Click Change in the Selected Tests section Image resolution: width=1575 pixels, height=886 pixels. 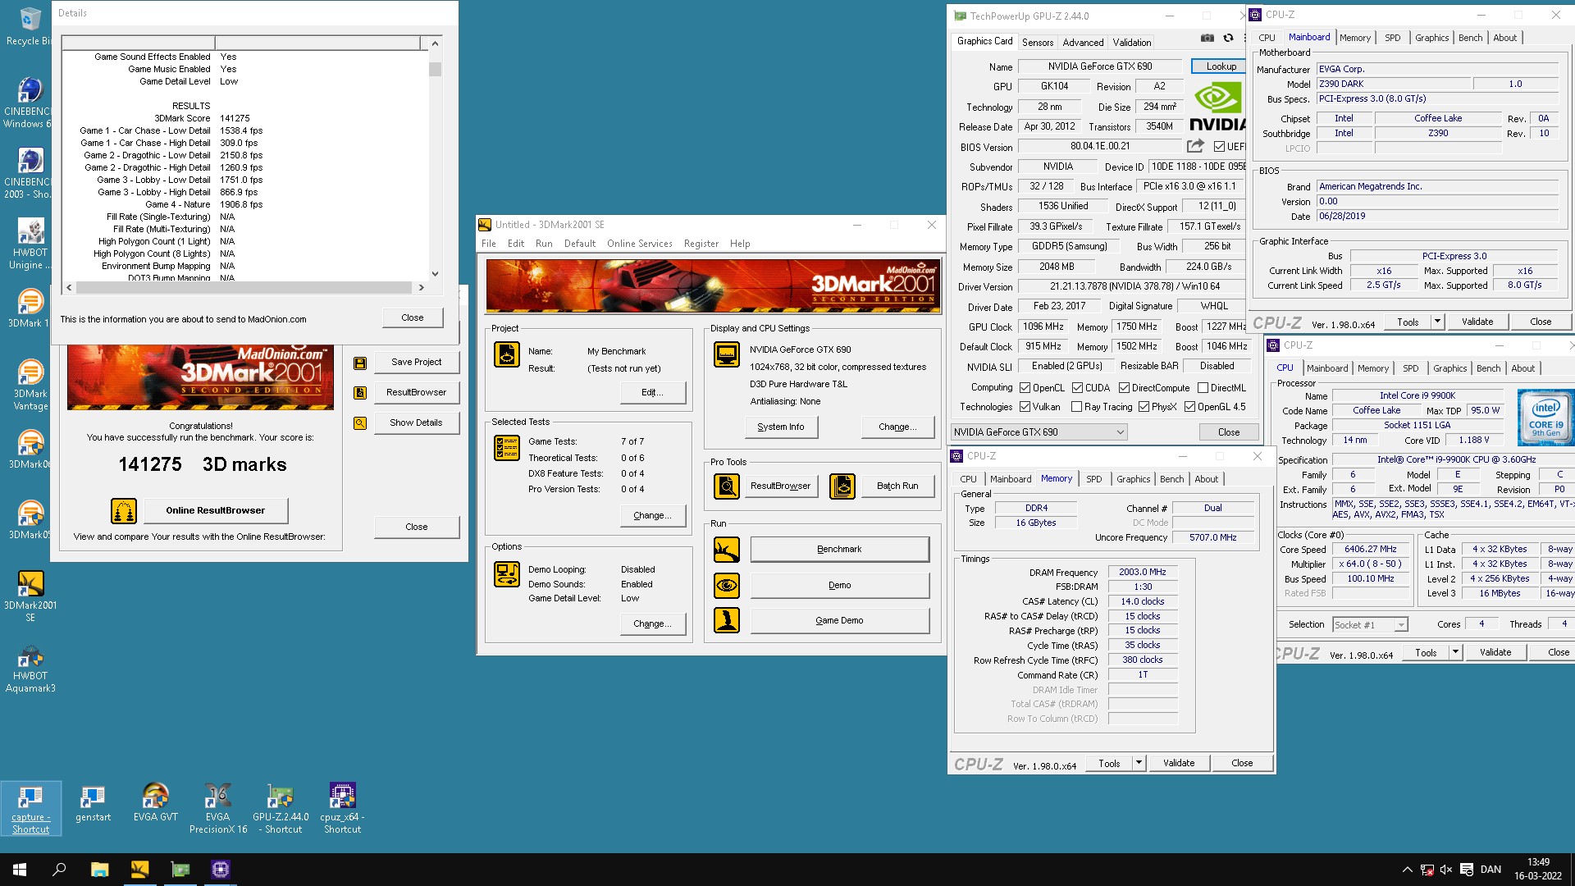point(653,515)
